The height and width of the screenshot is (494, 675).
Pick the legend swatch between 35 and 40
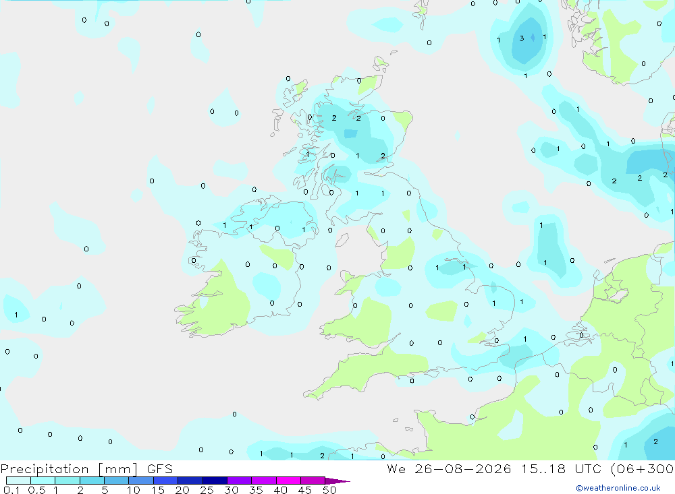tap(264, 481)
